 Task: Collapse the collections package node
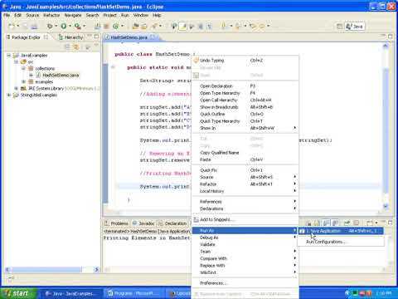pyautogui.click(x=24, y=68)
